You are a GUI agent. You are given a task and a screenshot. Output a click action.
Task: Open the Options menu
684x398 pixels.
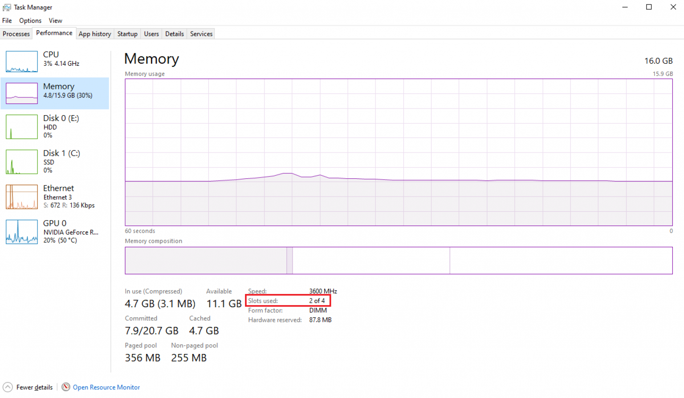[x=30, y=20]
